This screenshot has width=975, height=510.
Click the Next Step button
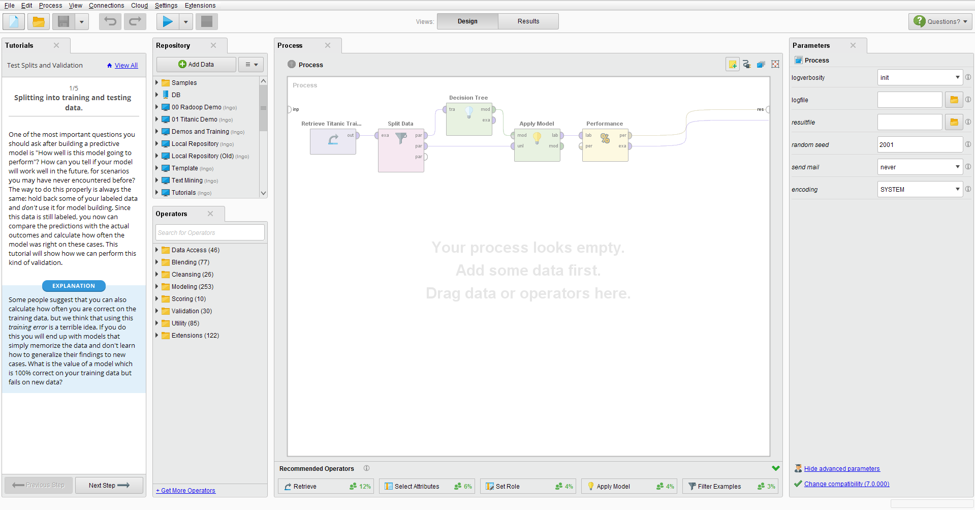tap(109, 485)
